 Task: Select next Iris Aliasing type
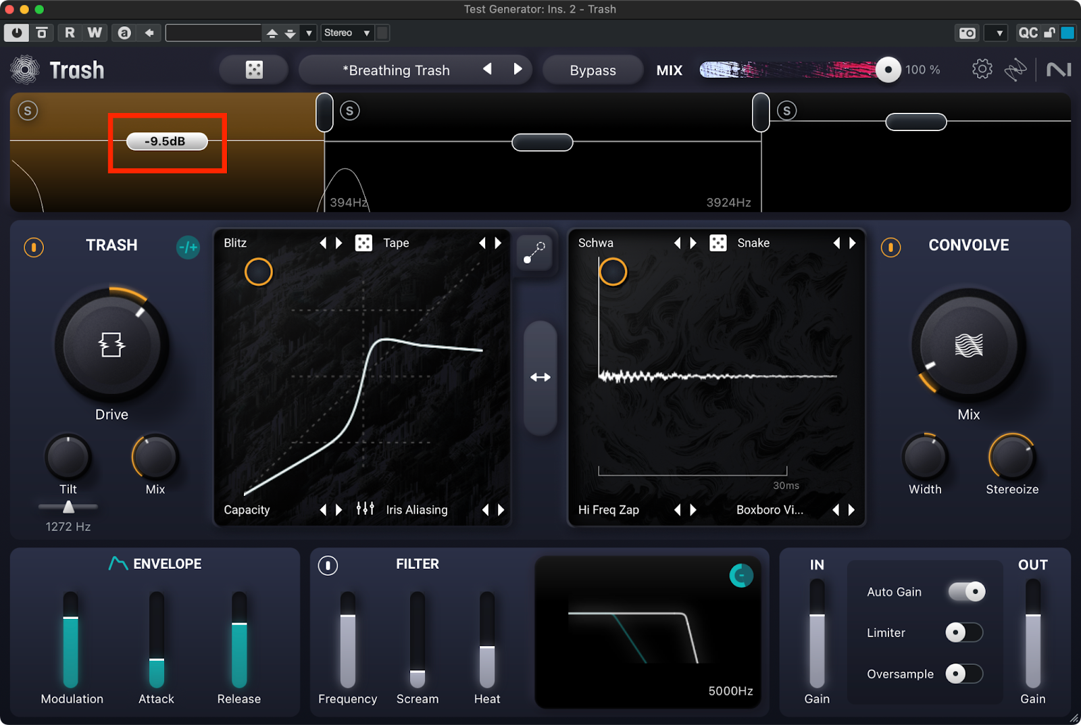(x=501, y=510)
